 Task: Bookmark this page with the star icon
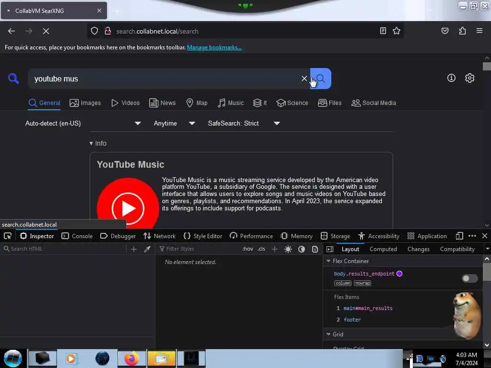[x=397, y=31]
